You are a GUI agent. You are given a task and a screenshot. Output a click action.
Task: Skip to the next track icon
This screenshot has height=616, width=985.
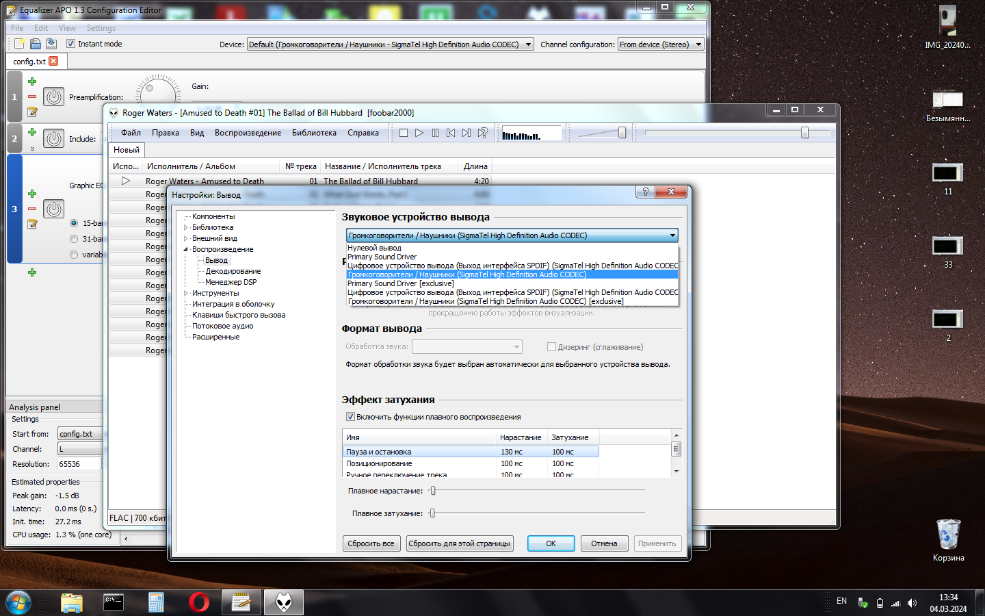pos(466,133)
